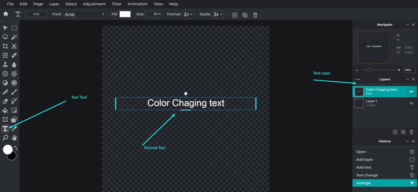The height and width of the screenshot is (192, 418).
Task: Activate the Crop tool
Action: tap(5, 46)
